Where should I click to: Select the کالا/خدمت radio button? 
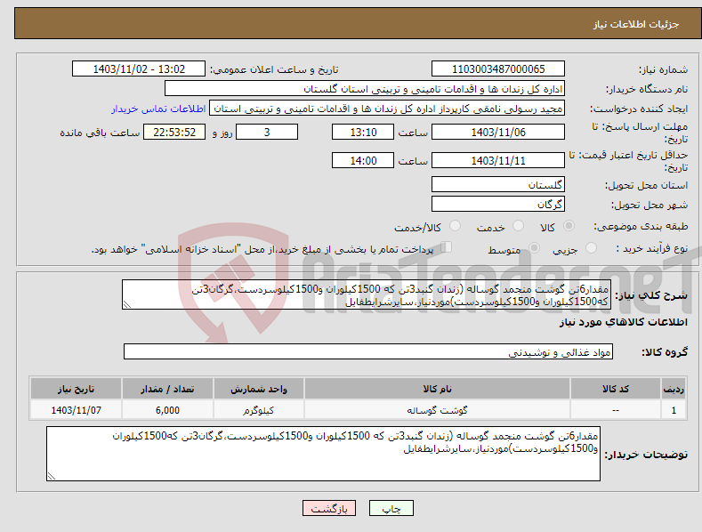[455, 226]
